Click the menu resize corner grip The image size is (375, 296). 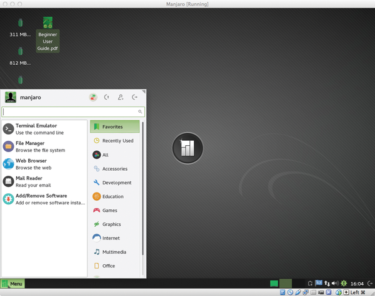coord(144,92)
